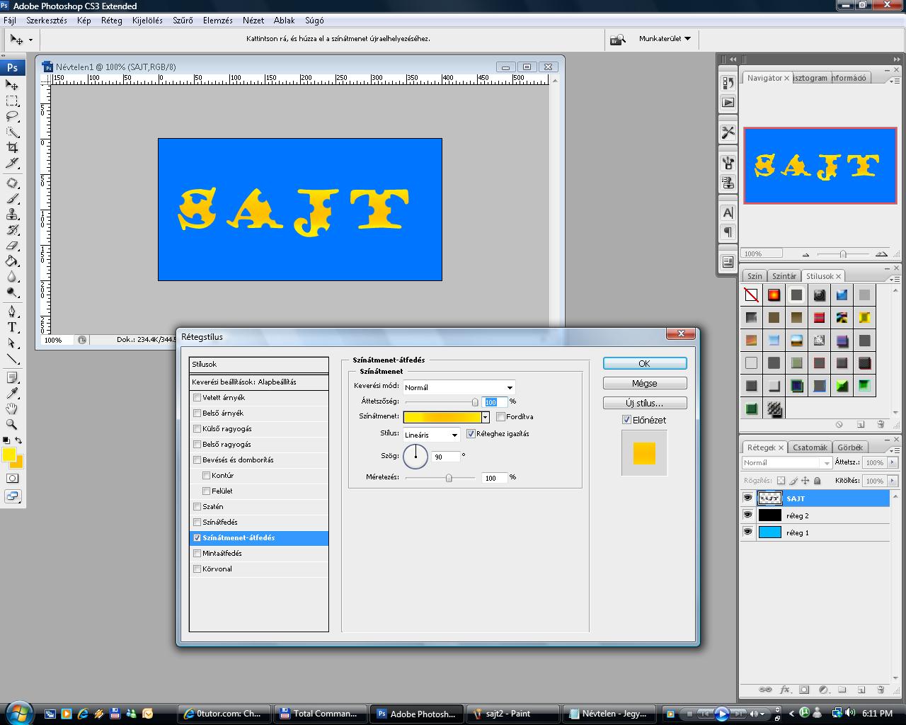This screenshot has width=906, height=725.
Task: Toggle the Fordítva checkbox
Action: coord(500,417)
